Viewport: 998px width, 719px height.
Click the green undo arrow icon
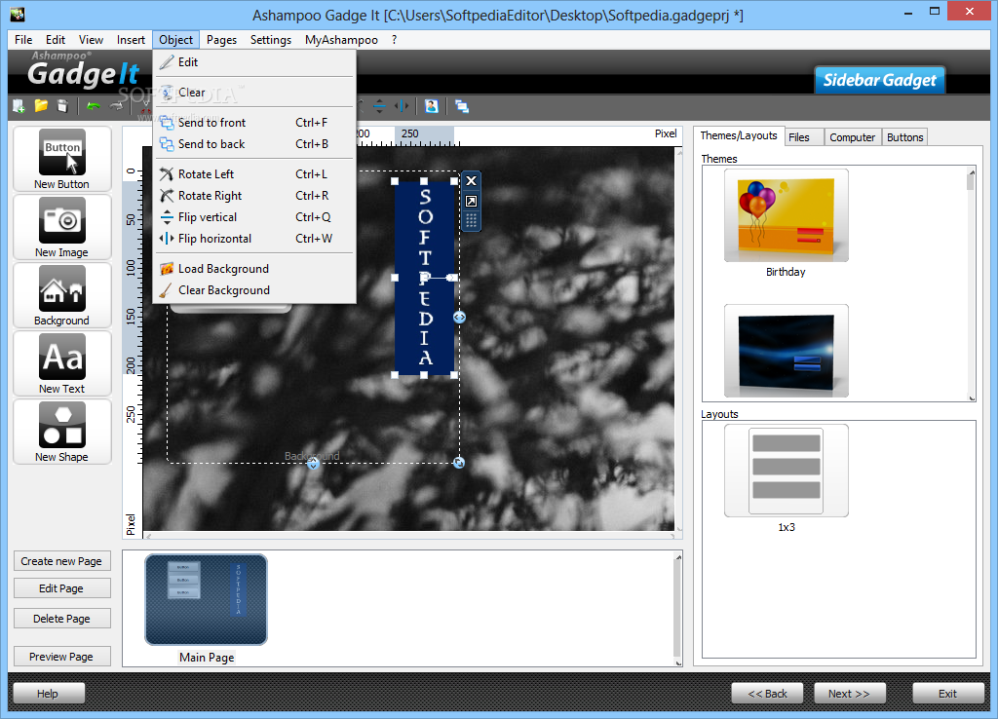click(x=94, y=106)
